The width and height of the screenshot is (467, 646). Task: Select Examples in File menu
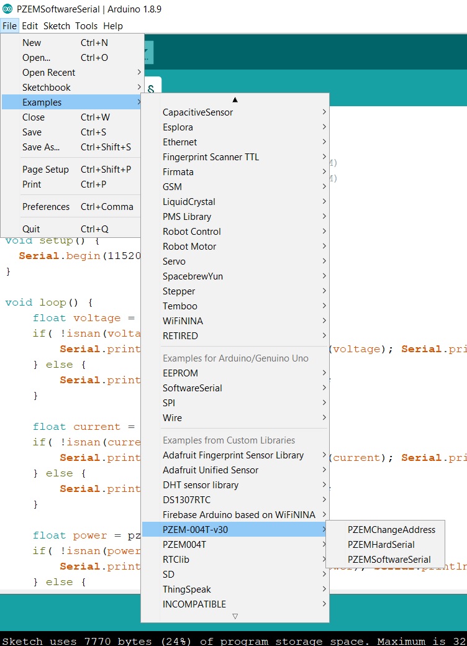[x=72, y=102]
